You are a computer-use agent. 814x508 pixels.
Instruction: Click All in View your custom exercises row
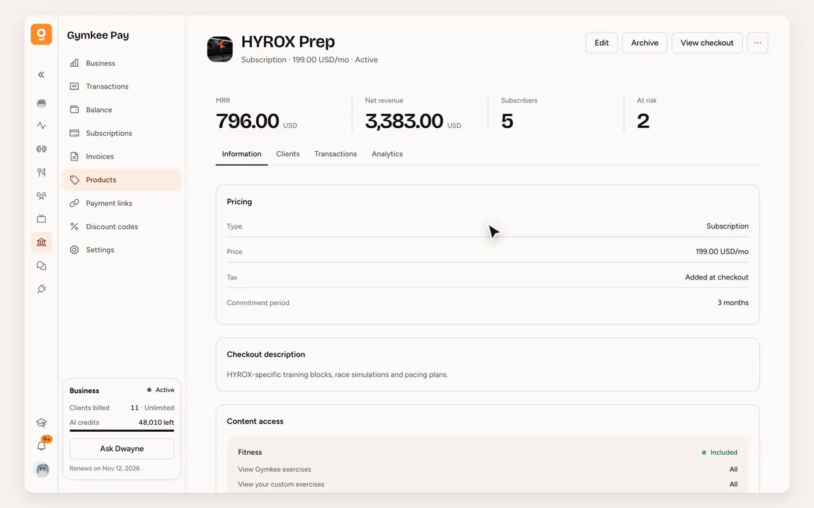point(734,484)
